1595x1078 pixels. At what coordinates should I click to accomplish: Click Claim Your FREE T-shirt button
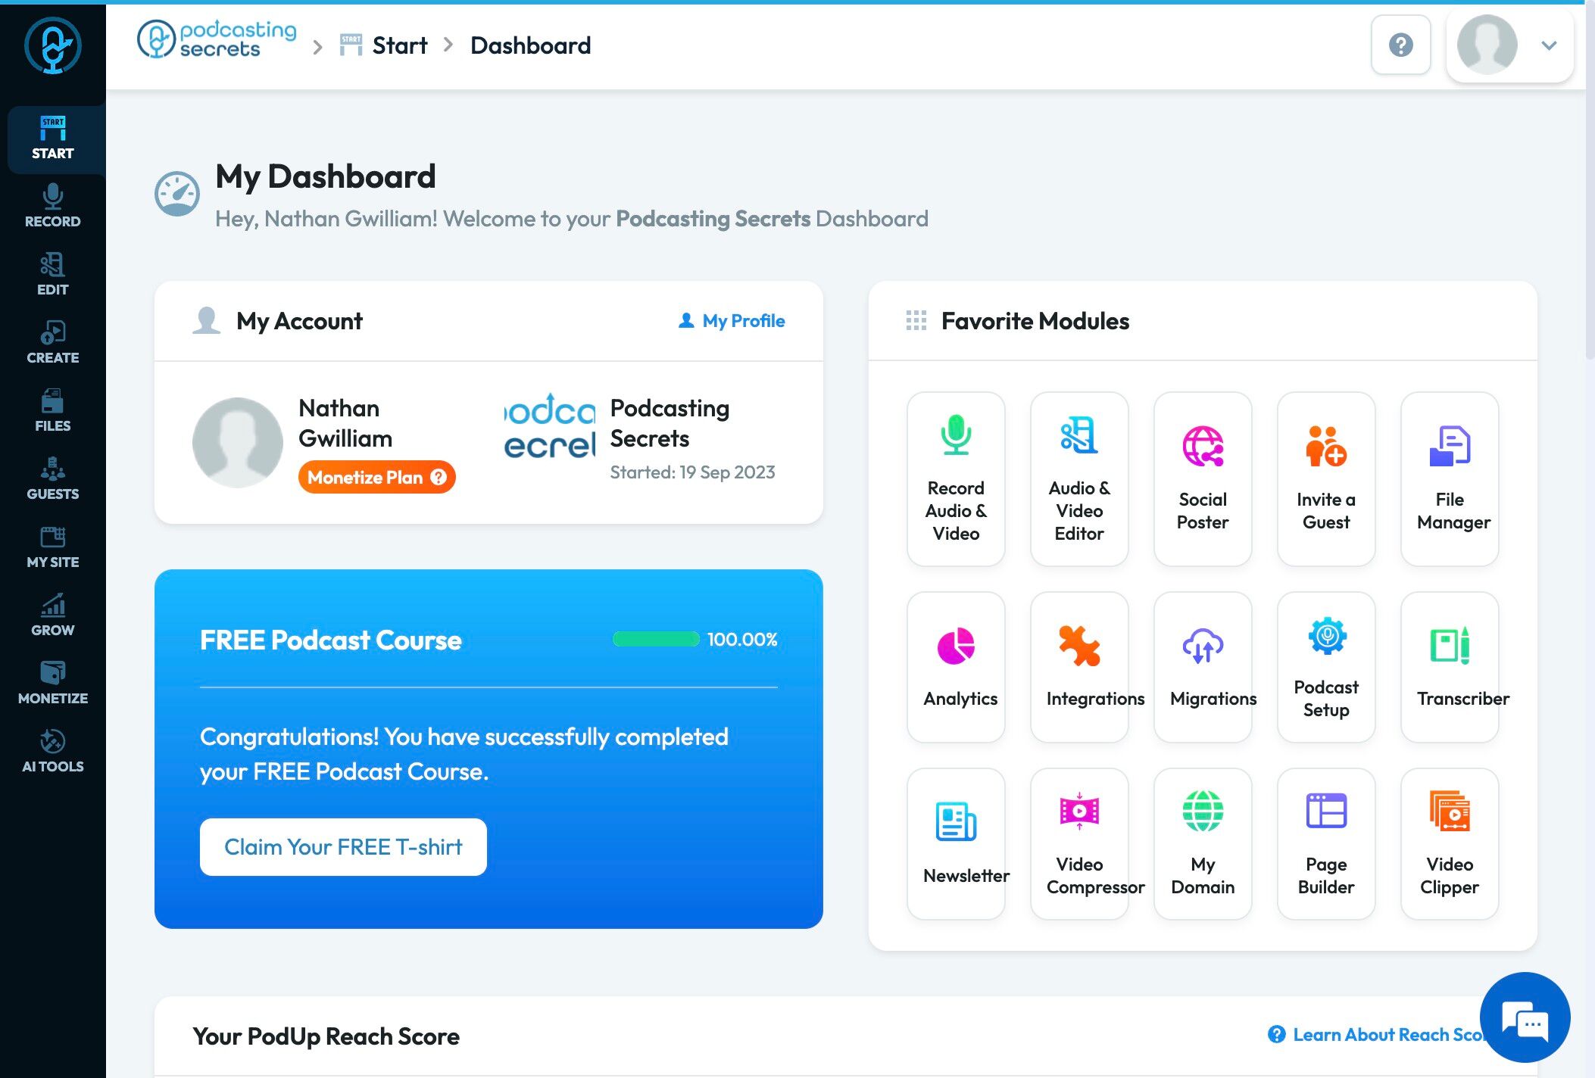coord(343,846)
